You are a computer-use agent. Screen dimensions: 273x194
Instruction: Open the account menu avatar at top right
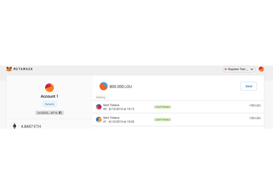click(x=261, y=69)
